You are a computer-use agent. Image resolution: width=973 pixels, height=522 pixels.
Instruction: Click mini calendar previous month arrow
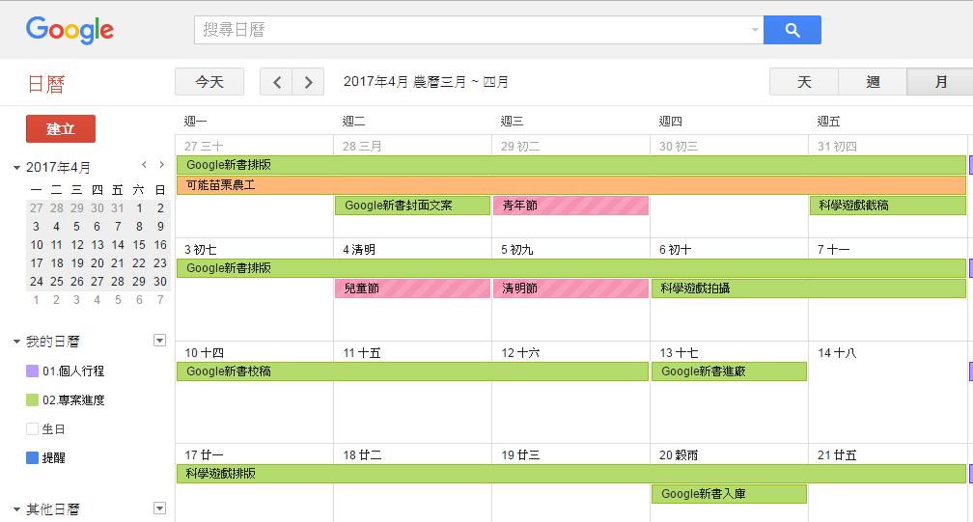pyautogui.click(x=144, y=165)
